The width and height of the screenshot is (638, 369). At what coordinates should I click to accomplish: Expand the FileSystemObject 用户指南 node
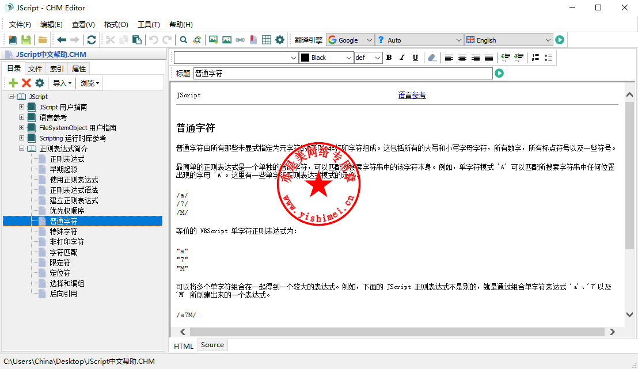[21, 128]
